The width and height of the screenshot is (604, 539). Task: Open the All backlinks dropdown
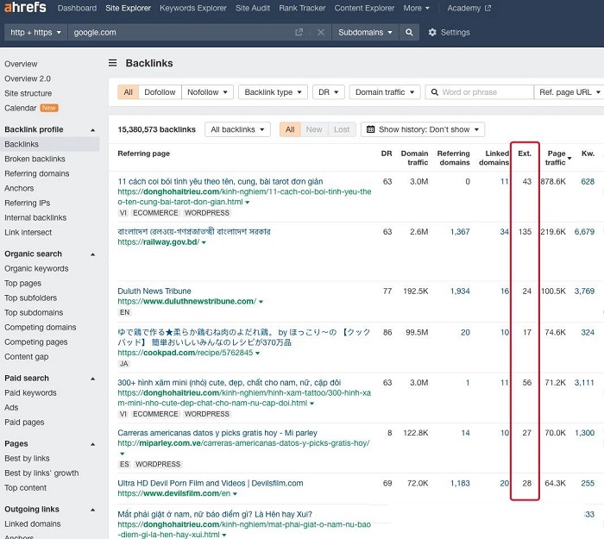(237, 129)
